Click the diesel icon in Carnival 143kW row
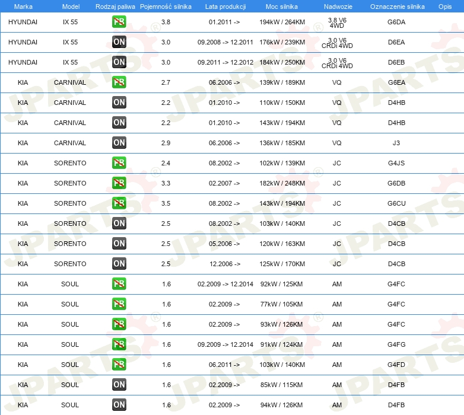Image resolution: width=464 pixels, height=415 pixels. point(119,123)
